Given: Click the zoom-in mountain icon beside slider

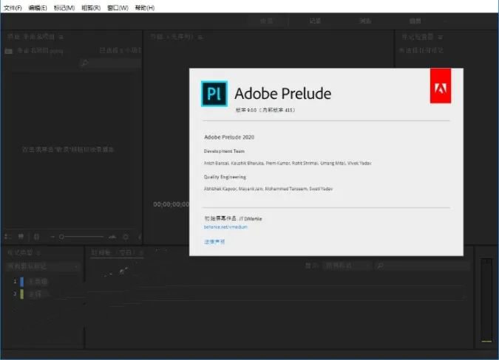Looking at the screenshot, I should click(x=112, y=237).
